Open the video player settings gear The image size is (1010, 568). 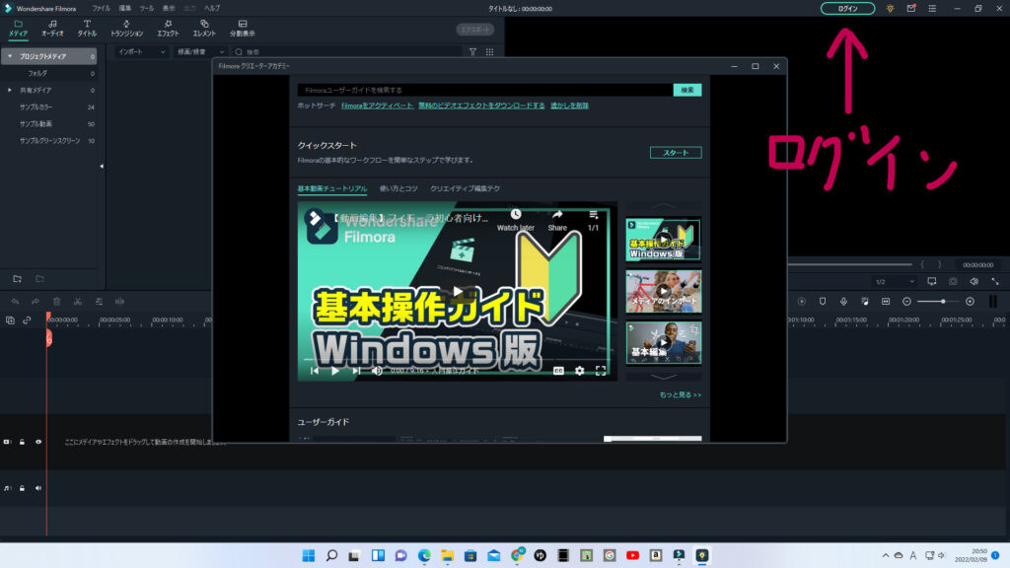(580, 371)
